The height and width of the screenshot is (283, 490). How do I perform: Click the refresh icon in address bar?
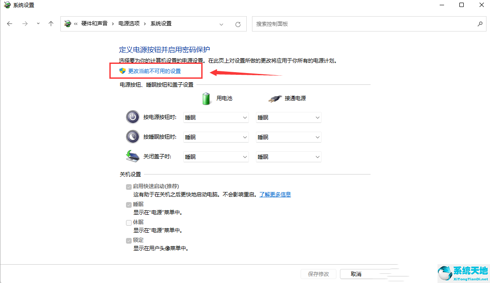[238, 24]
